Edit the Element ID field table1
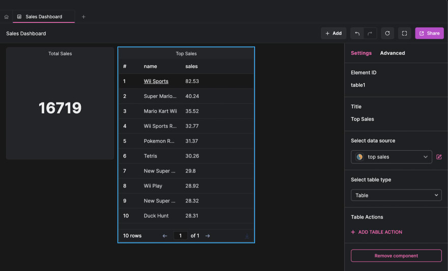This screenshot has width=448, height=271. coord(358,85)
